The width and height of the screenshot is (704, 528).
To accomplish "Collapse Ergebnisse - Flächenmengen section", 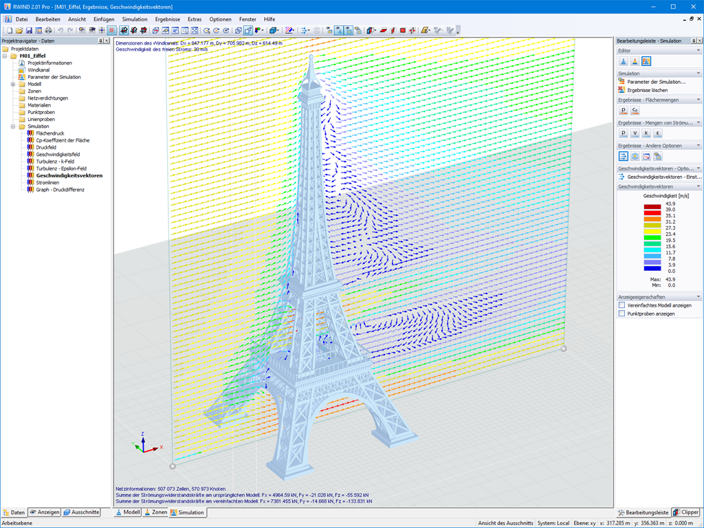I will [x=698, y=100].
